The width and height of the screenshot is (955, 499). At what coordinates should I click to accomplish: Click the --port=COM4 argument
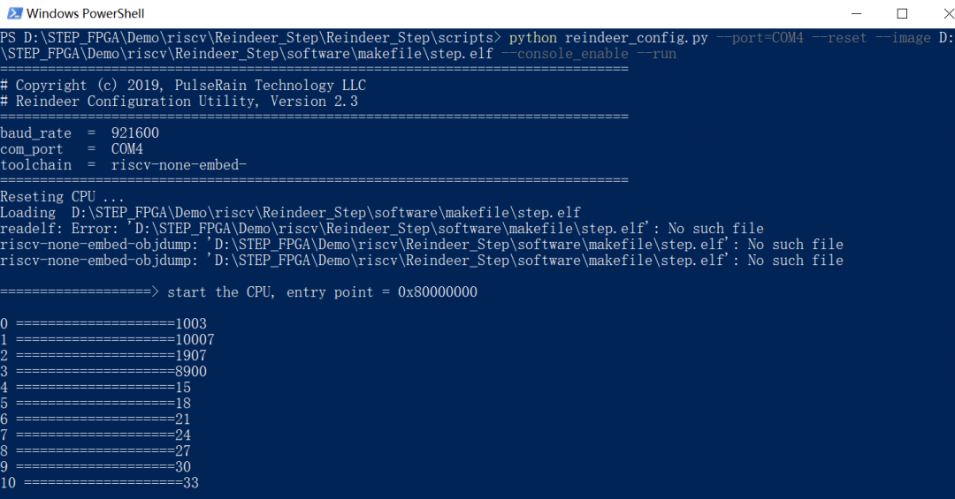760,38
